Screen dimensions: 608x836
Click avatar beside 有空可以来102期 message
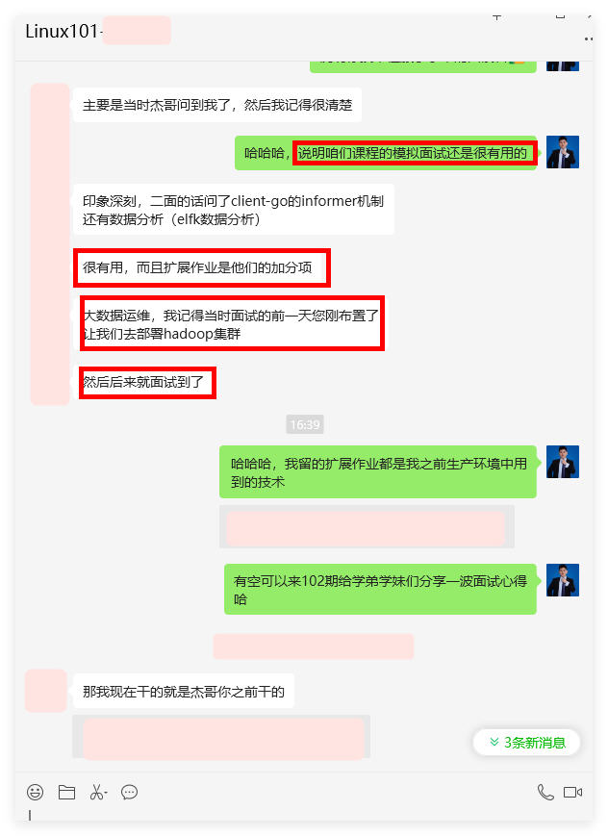click(x=563, y=580)
